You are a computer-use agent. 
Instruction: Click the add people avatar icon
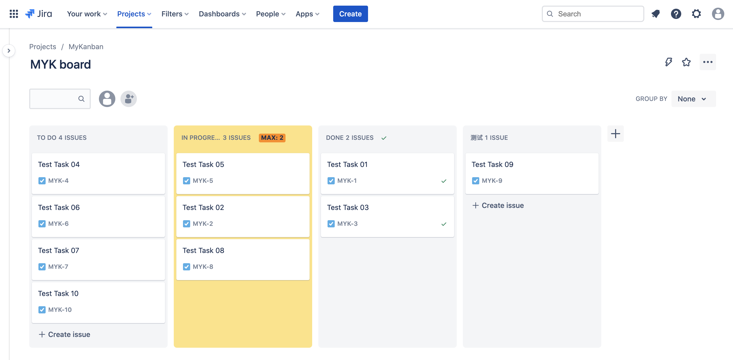coord(129,99)
